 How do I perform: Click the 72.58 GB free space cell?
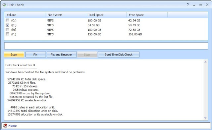[x=134, y=30]
